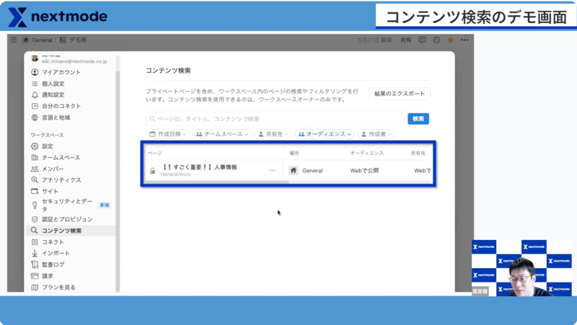Open the デモ用 breadcrumb page
Screen dimensions: 577x325
pyautogui.click(x=74, y=40)
